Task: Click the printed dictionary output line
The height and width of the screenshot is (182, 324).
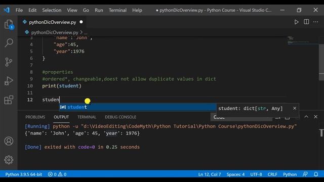Action: click(x=82, y=133)
